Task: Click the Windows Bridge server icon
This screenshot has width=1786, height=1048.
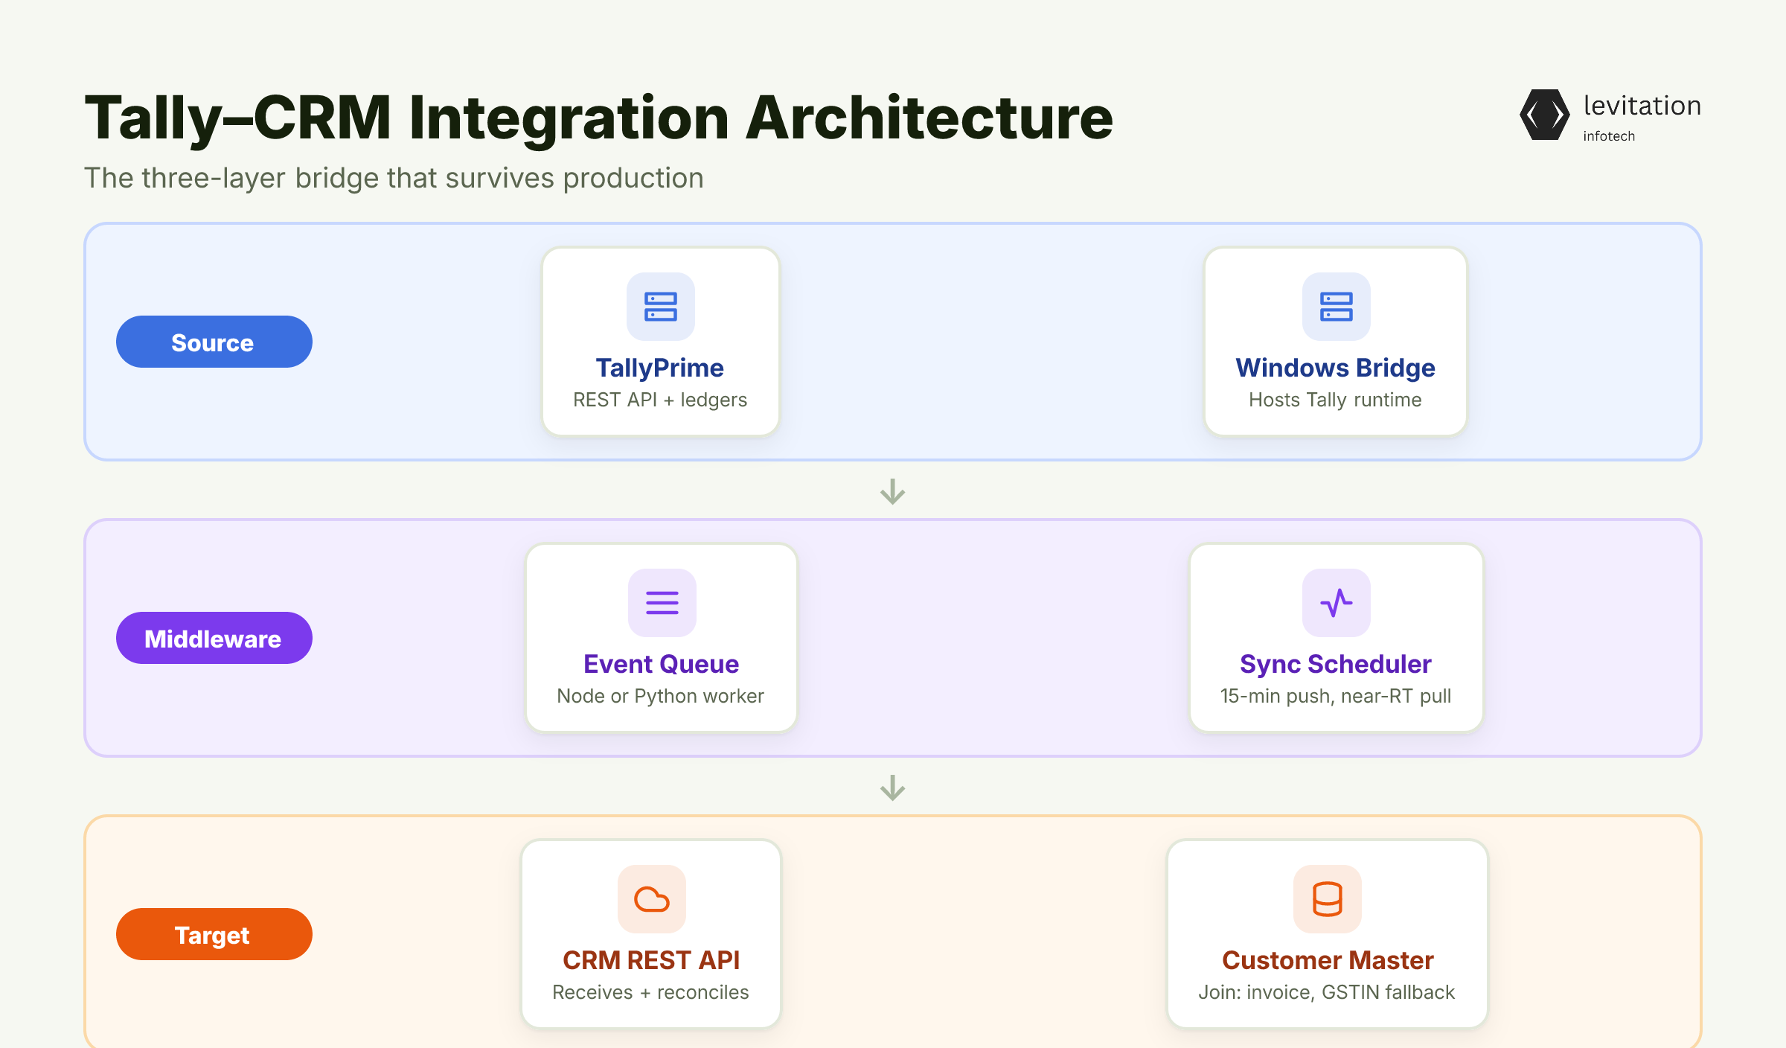Action: 1337,307
